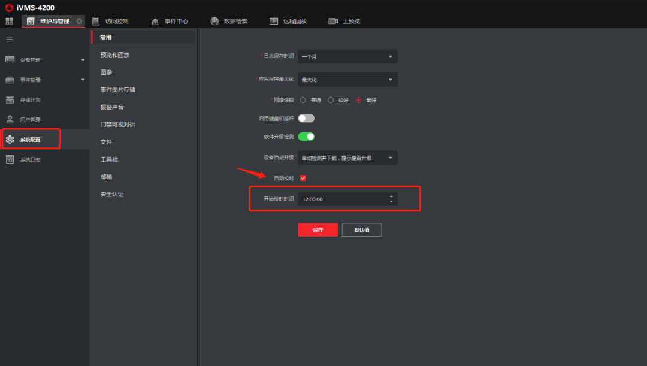Collapse the sidebar using the hamburger icon
The height and width of the screenshot is (366, 647).
pyautogui.click(x=10, y=40)
